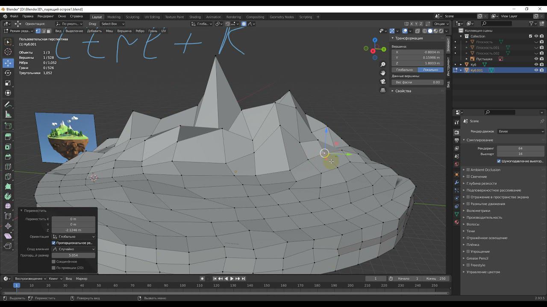
Task: Open the Render properties tab icon
Action: (x=456, y=132)
